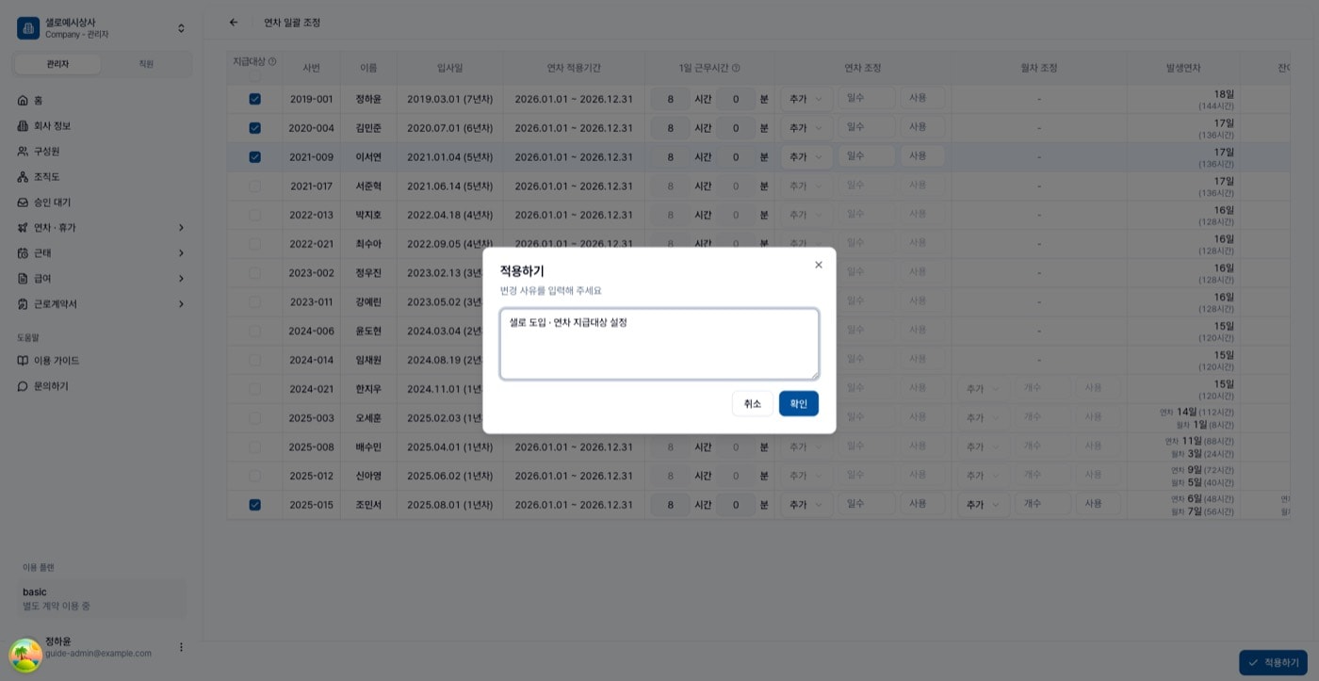Click the 변경 사유 text area
This screenshot has width=1319, height=681.
pos(659,344)
